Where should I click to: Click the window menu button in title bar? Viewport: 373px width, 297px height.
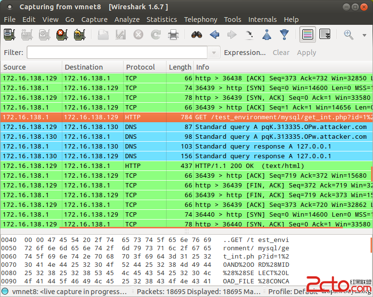pos(10,7)
